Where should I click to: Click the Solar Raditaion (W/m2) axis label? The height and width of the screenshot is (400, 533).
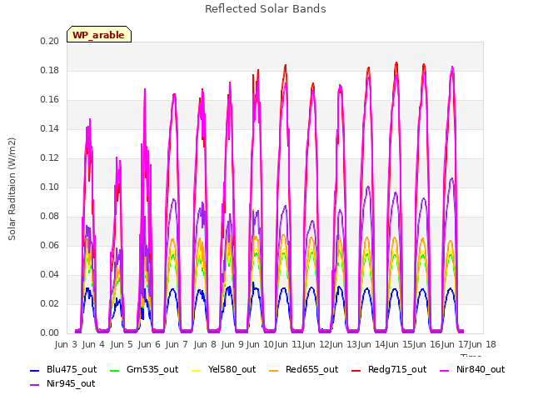coord(12,189)
